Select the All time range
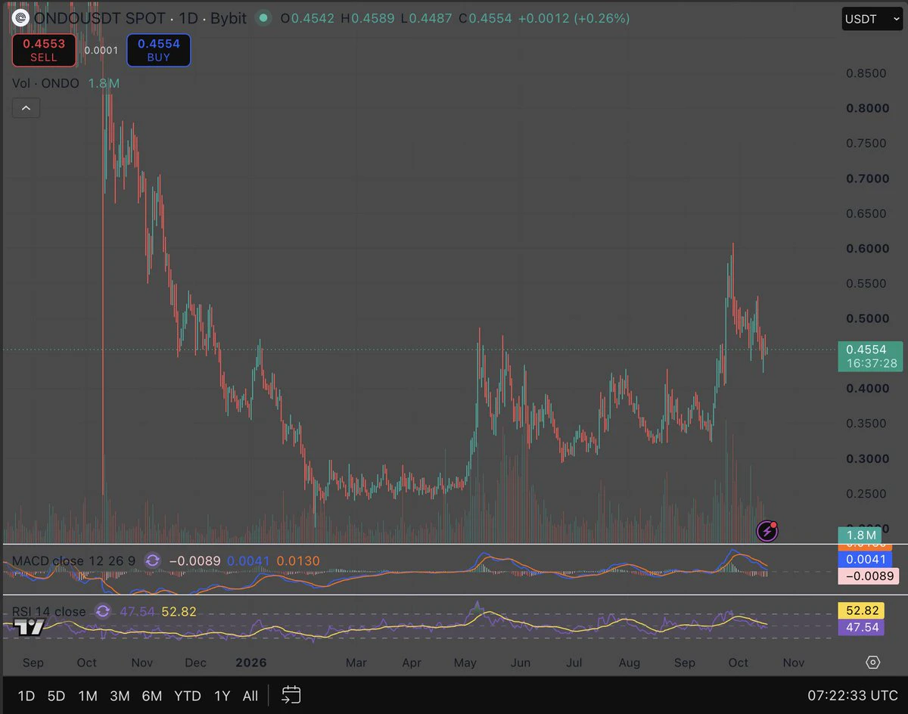Image resolution: width=908 pixels, height=714 pixels. tap(250, 696)
